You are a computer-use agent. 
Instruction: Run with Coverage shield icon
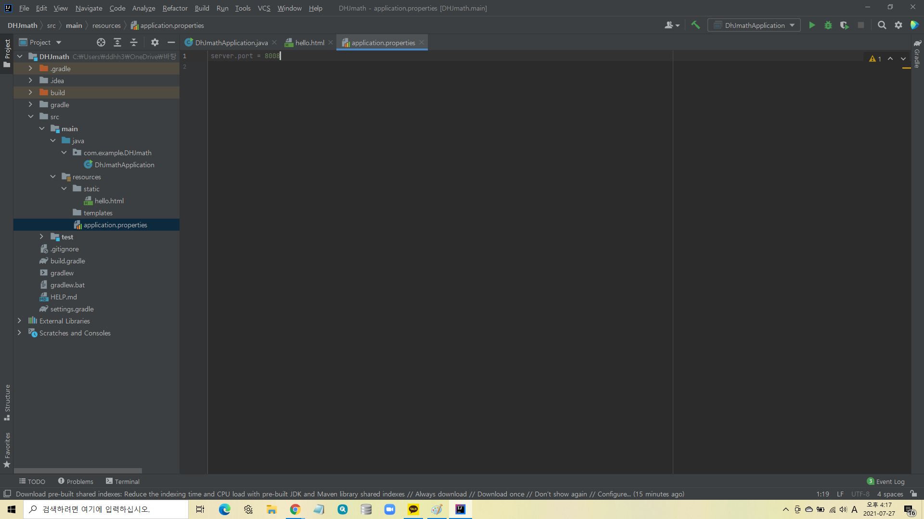click(x=844, y=25)
